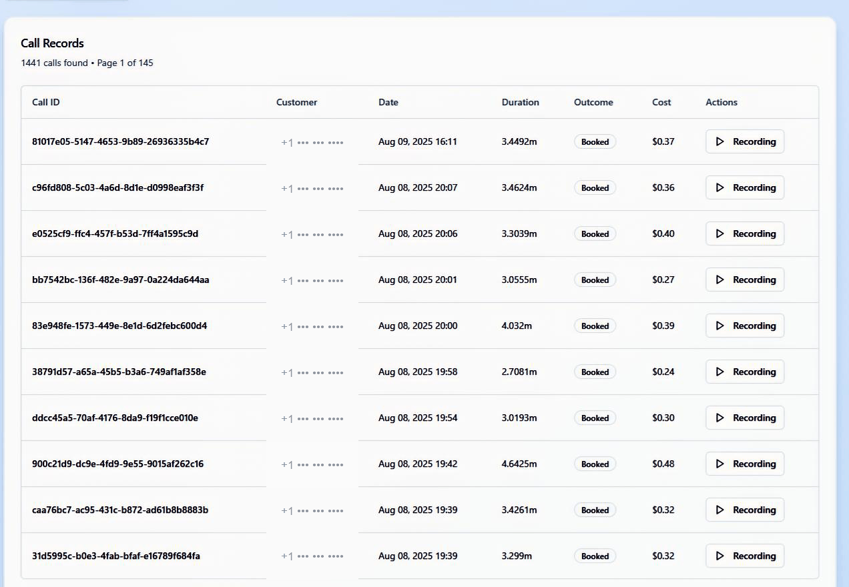Select call ID bb7542bc-136f-482e-9a97-0a224da644aa
This screenshot has width=849, height=587.
(121, 279)
